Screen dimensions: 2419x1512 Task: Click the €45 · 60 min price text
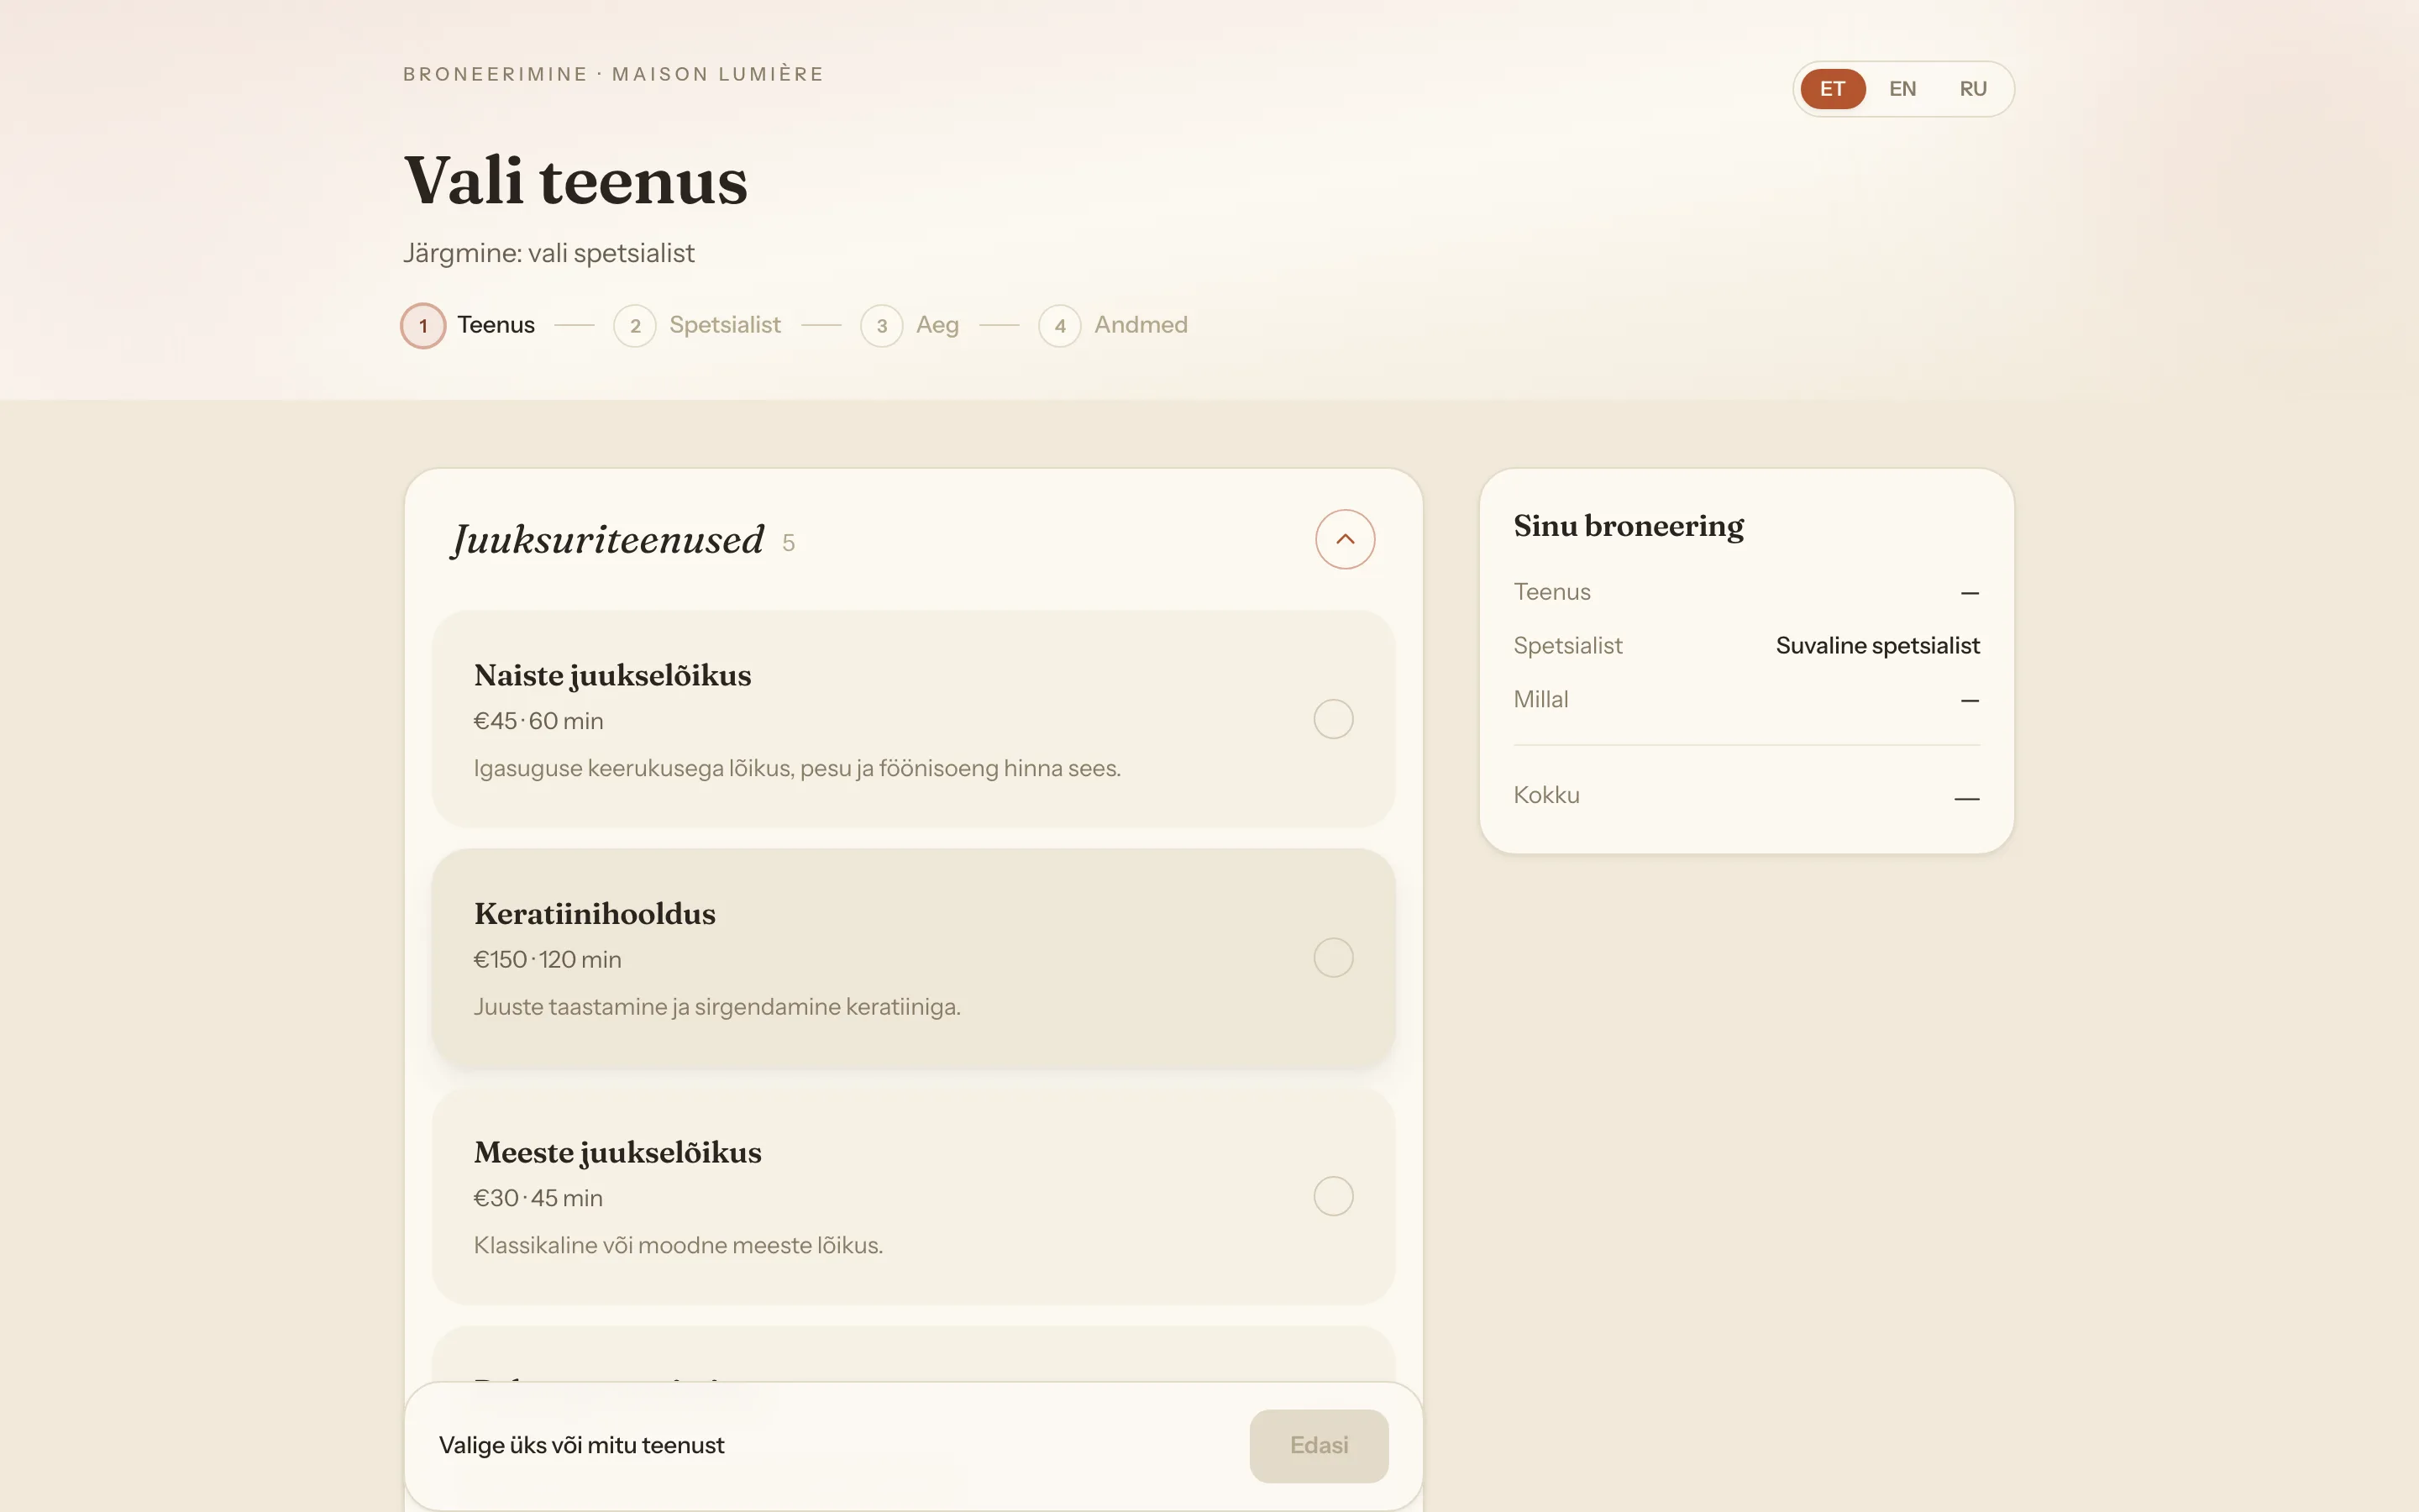pos(538,721)
